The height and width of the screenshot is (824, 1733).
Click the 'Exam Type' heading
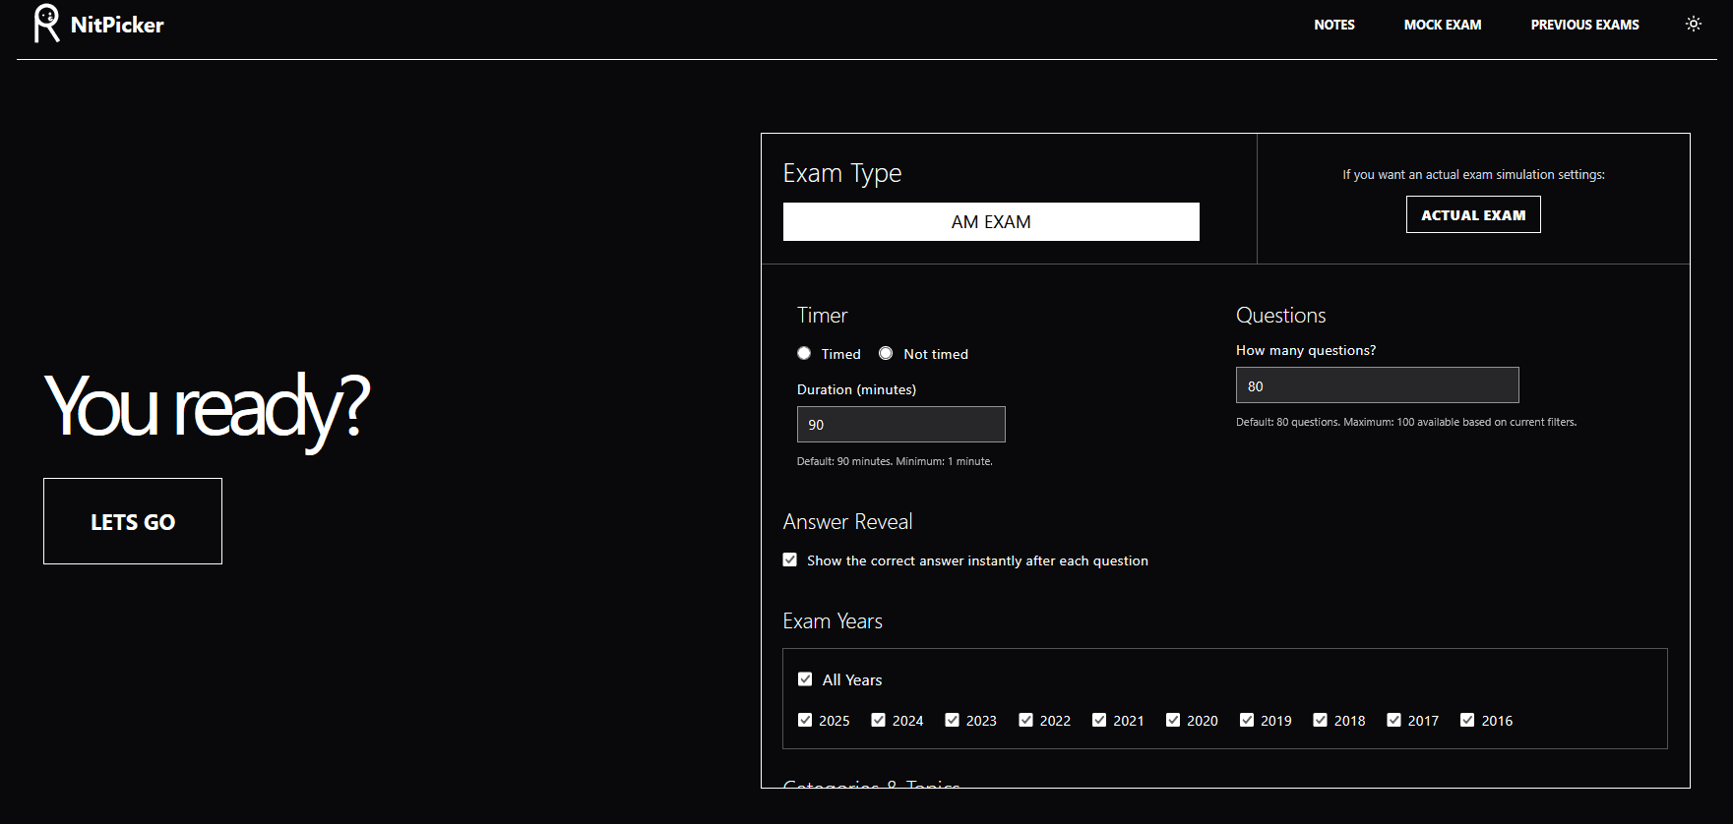pos(842,174)
